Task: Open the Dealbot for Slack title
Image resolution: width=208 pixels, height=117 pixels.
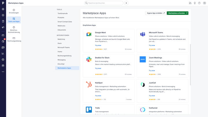Action: coord(102,58)
